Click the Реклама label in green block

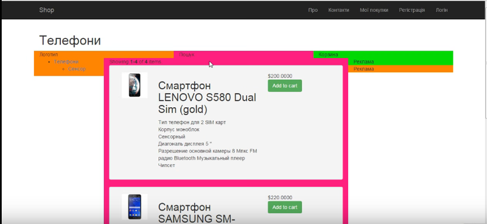pyautogui.click(x=363, y=62)
